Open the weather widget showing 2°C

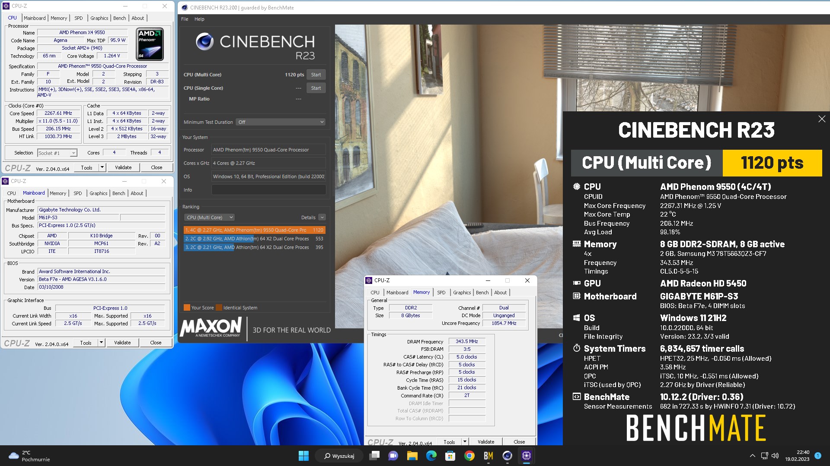click(x=29, y=456)
